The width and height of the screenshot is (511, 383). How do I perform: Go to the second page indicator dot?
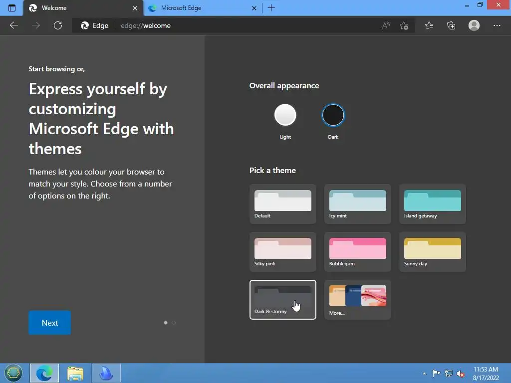tap(174, 323)
